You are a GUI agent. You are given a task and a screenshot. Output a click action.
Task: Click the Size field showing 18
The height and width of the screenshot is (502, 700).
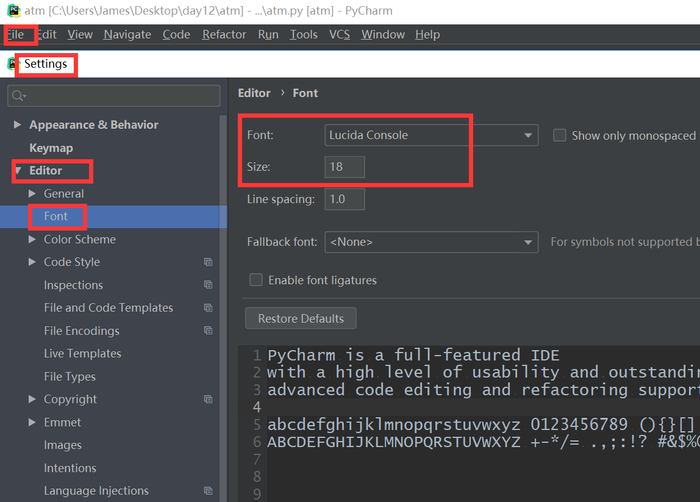(x=344, y=167)
